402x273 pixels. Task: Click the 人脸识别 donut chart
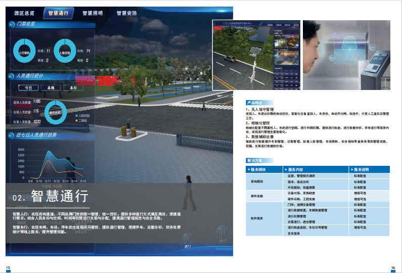pyautogui.click(x=64, y=52)
